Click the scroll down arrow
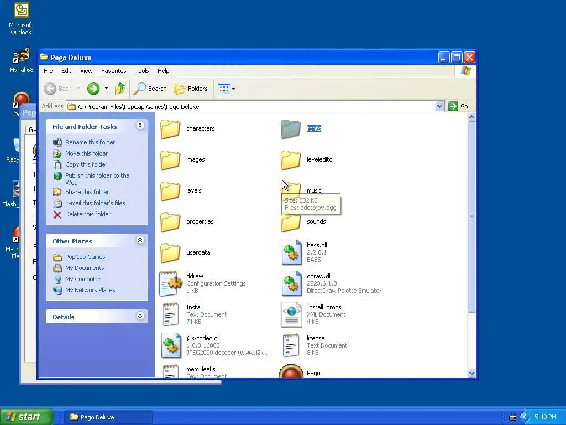 tap(471, 374)
